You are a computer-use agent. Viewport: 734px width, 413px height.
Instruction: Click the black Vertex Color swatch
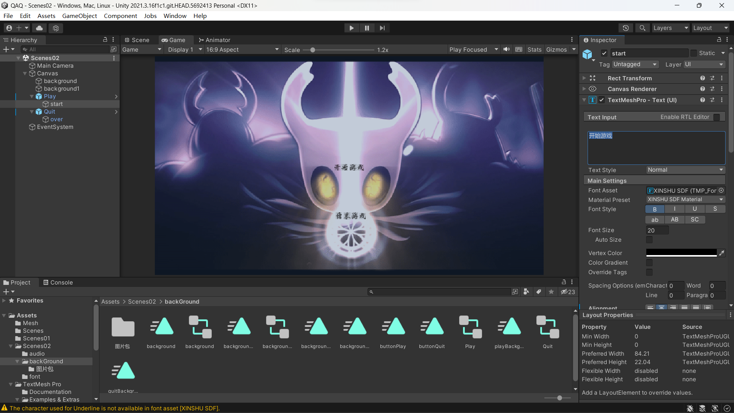point(681,253)
